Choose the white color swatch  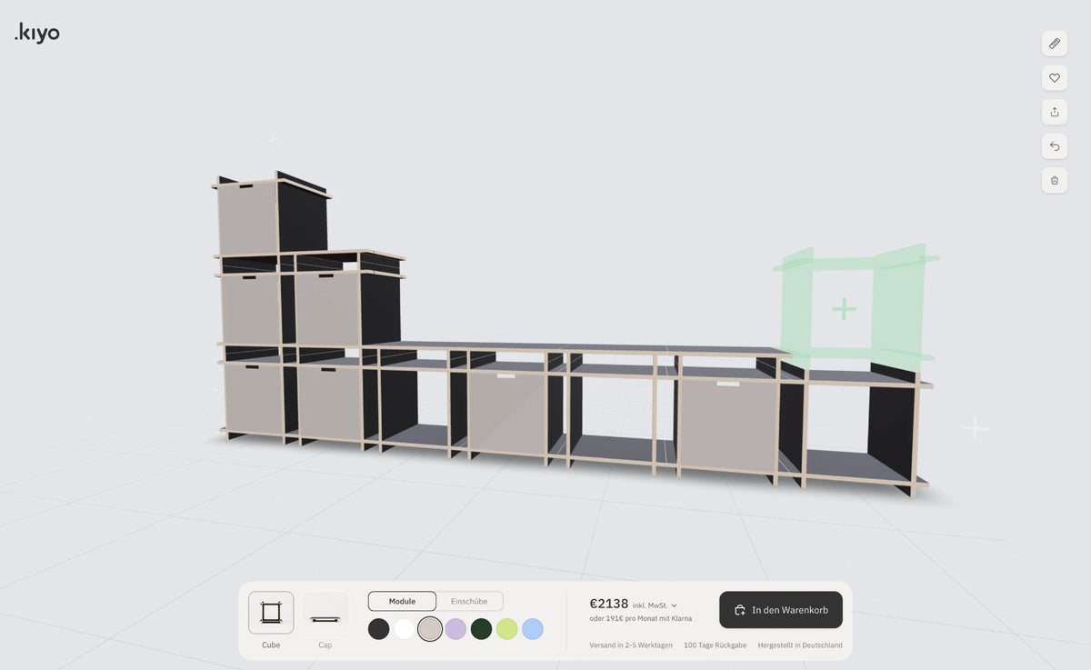405,629
